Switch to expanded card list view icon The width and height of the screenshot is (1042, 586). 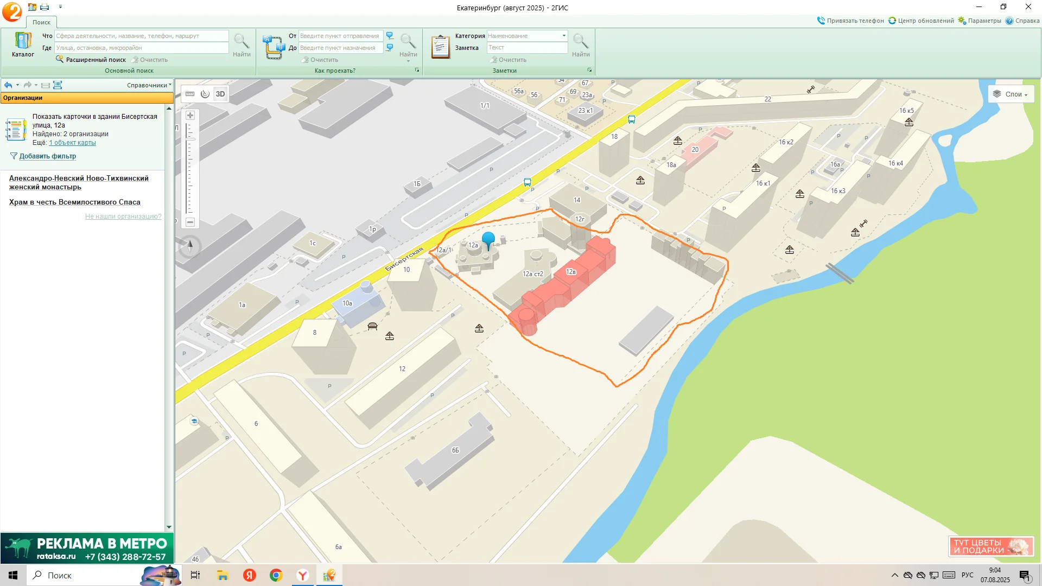pos(58,85)
